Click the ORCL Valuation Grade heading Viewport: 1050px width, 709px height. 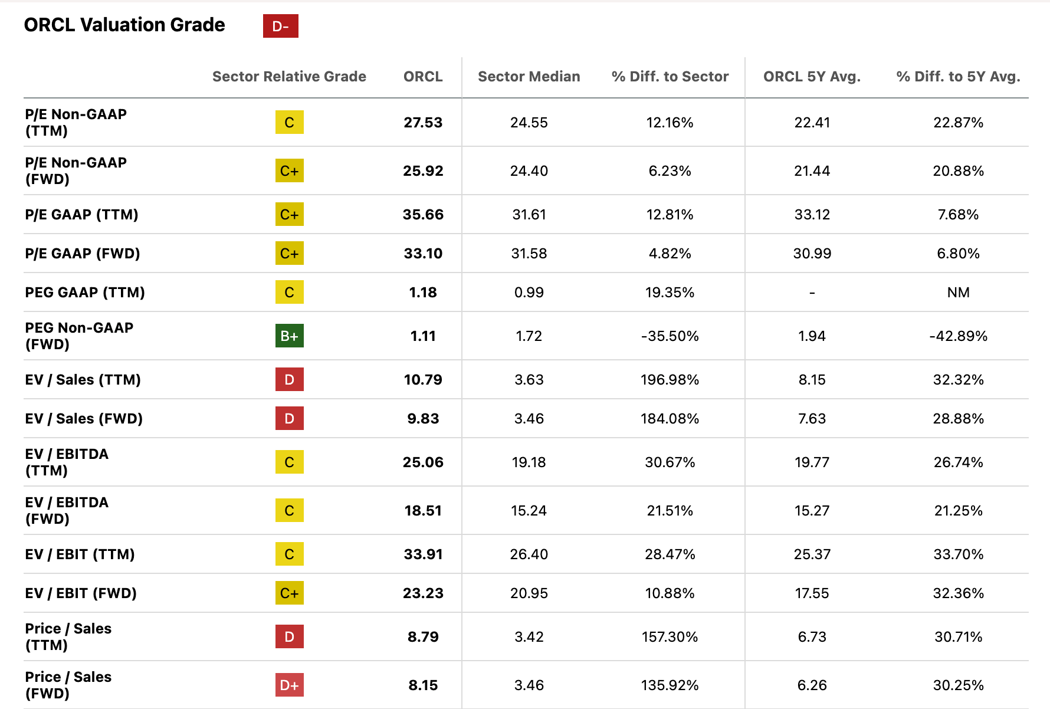tap(124, 25)
